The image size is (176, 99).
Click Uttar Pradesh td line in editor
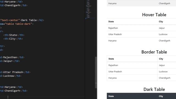pos(15,72)
